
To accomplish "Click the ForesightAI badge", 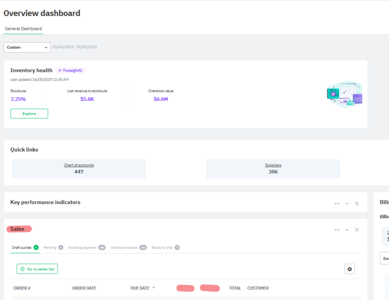I will 70,70.
